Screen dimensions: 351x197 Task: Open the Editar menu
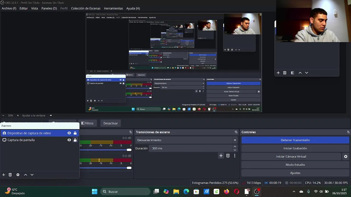coord(24,8)
